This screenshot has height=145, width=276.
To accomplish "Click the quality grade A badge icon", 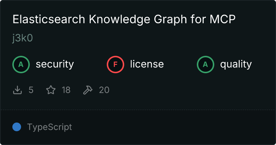I will (x=206, y=65).
